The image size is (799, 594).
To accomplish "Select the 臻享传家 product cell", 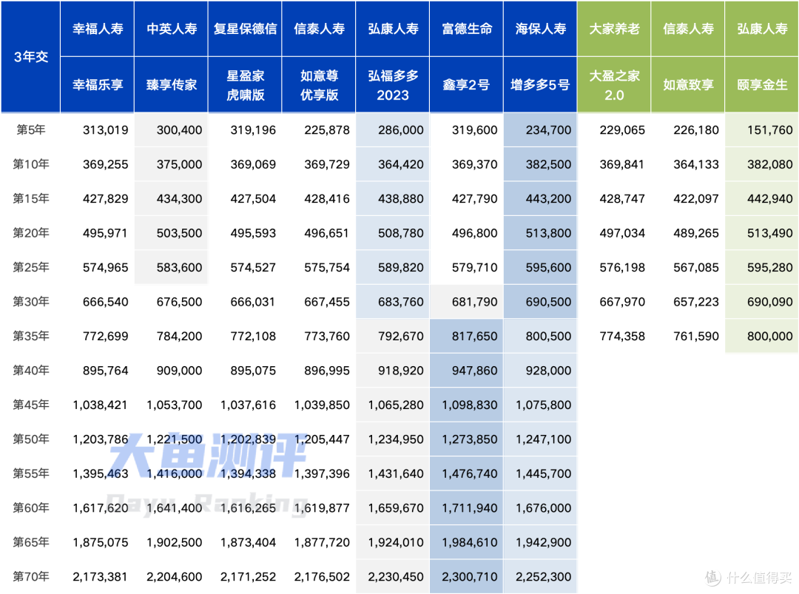I will (171, 84).
